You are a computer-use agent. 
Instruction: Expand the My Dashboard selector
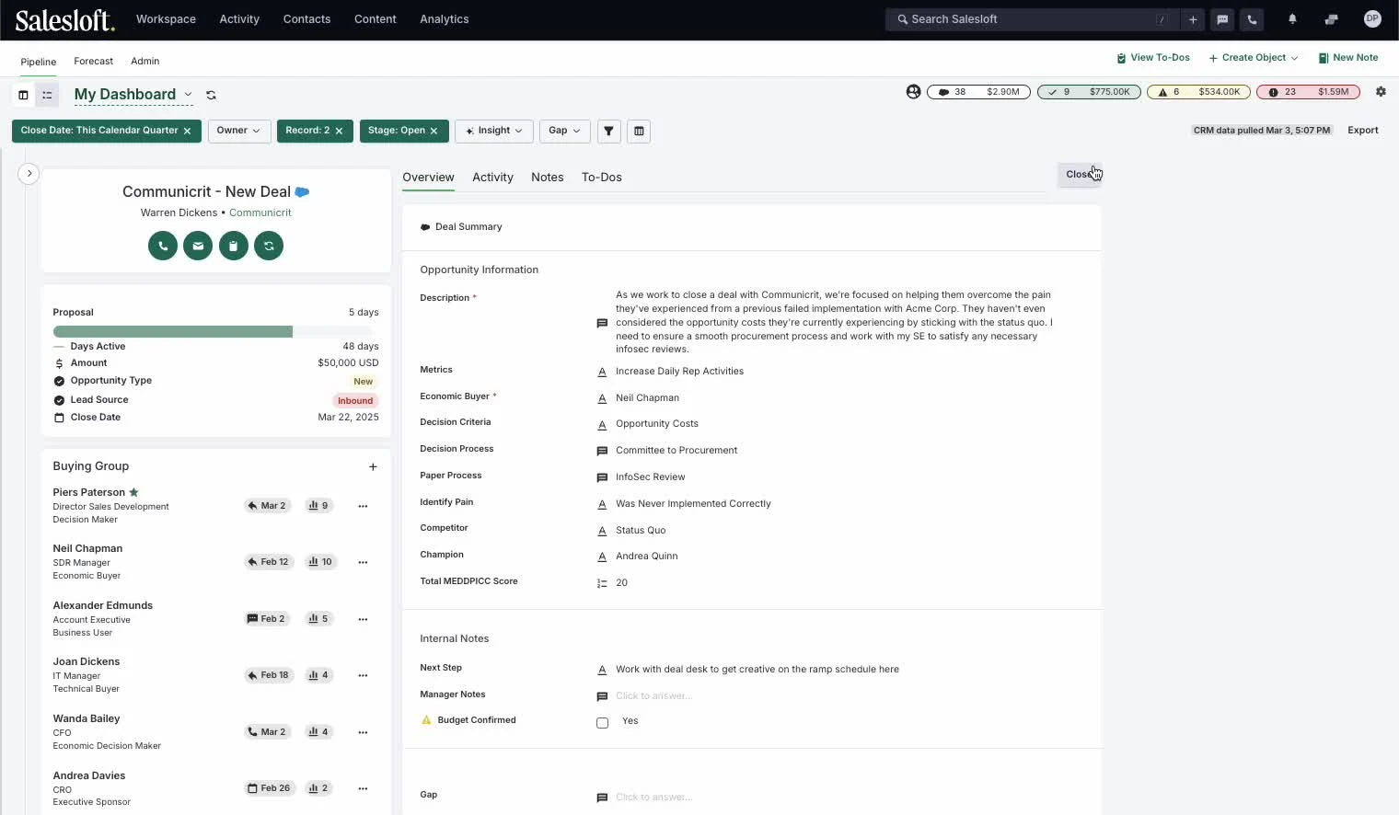tap(188, 94)
